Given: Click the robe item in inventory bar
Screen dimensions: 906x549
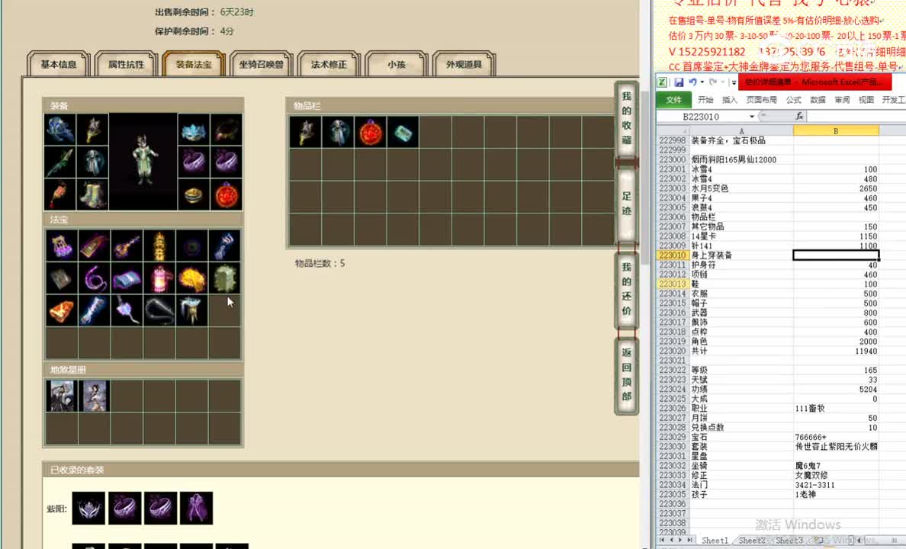Looking at the screenshot, I should click(338, 133).
